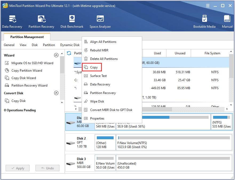Click the refresh icon above partition list
Screen dimensions: 235x180
69,53
